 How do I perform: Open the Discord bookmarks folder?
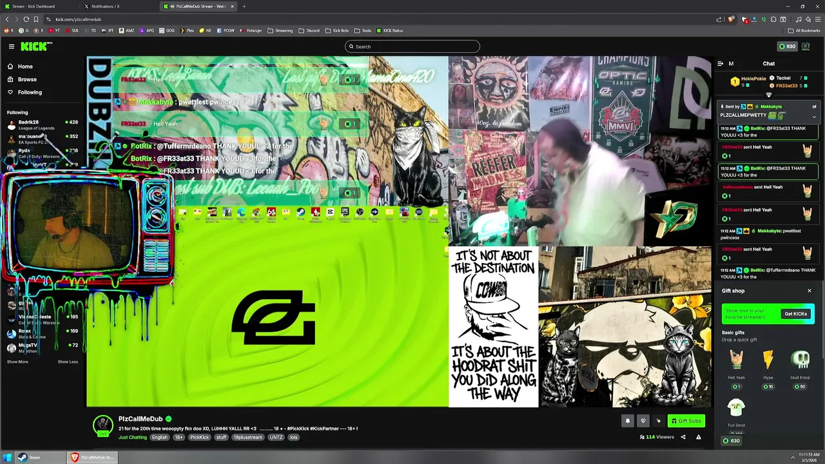pos(309,30)
